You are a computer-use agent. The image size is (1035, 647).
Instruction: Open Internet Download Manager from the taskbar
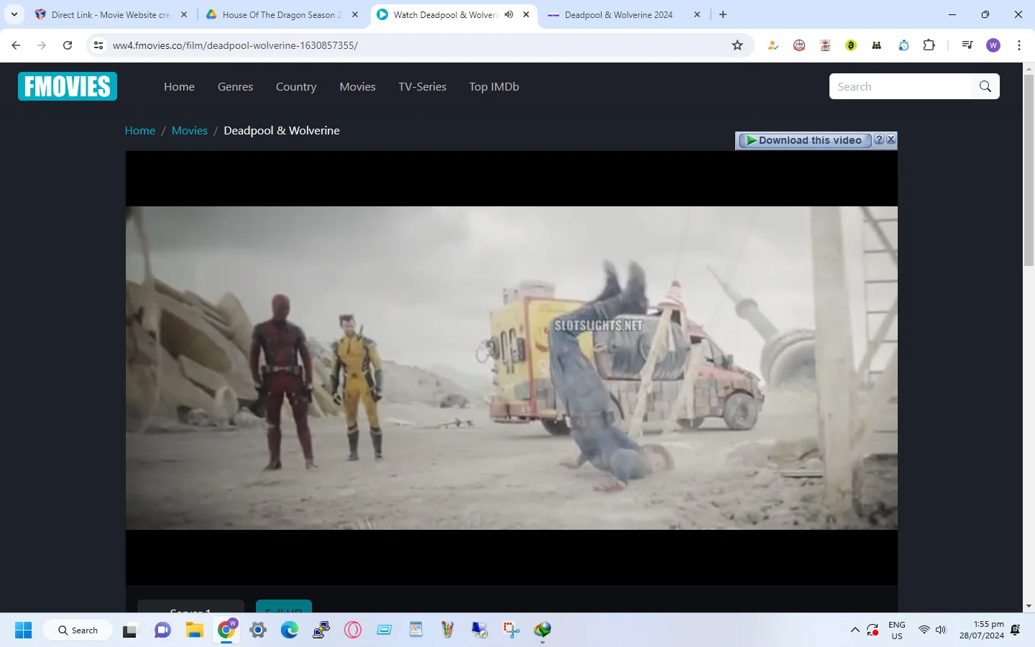[x=543, y=630]
